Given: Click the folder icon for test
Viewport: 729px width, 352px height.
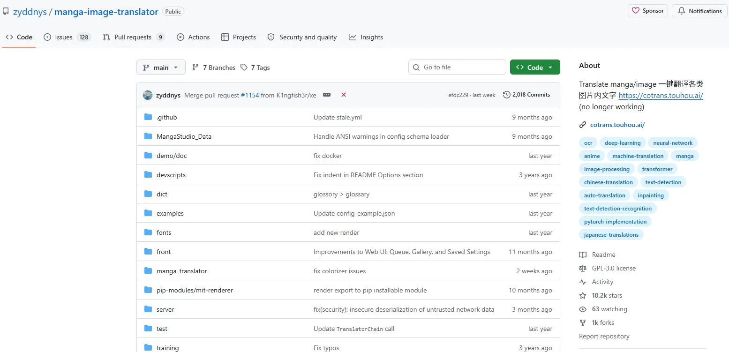Looking at the screenshot, I should [148, 329].
